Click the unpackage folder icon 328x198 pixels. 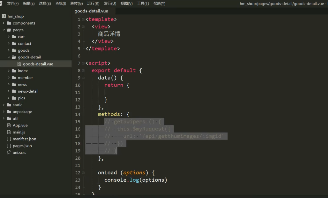[x=9, y=111]
